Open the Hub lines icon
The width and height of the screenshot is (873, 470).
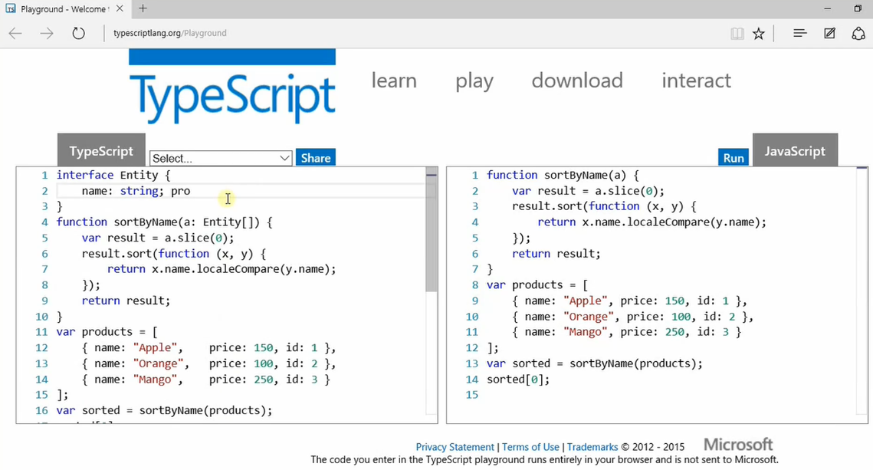click(x=800, y=34)
